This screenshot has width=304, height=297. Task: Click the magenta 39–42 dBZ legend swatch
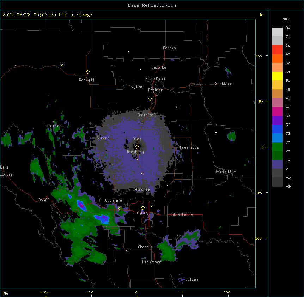pyautogui.click(x=277, y=111)
